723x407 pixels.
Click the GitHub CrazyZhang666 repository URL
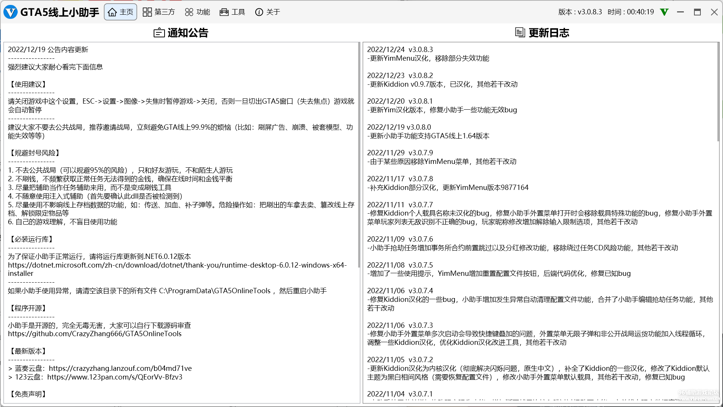click(x=95, y=334)
